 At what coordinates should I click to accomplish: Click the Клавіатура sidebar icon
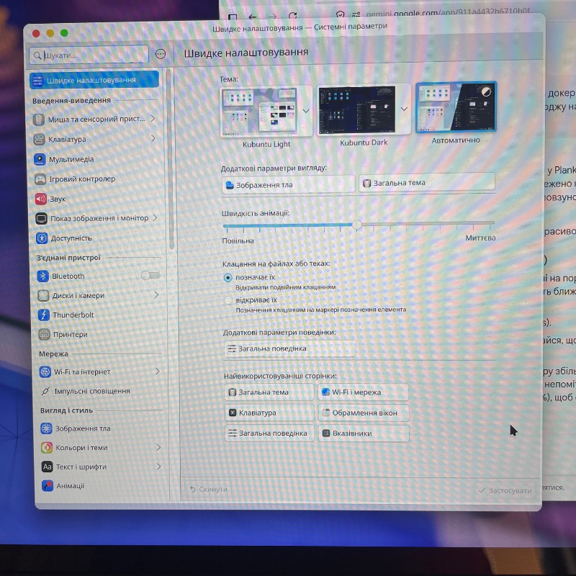39,140
